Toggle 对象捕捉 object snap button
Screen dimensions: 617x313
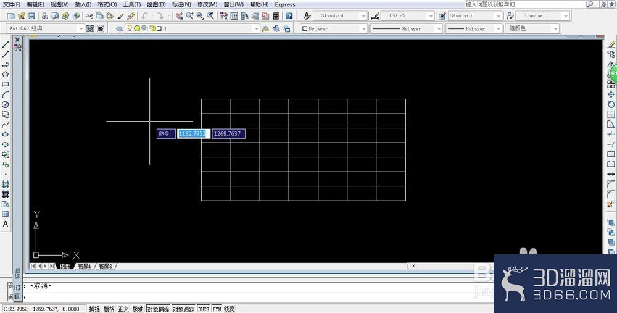tap(158, 309)
